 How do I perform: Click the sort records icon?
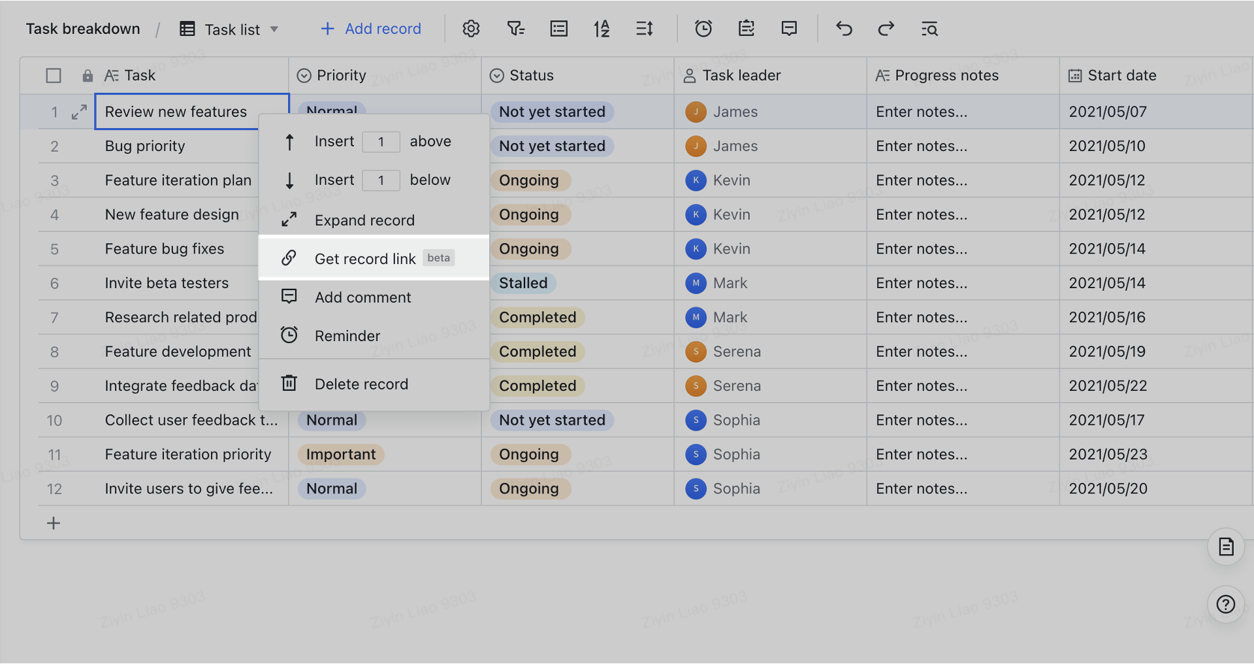[602, 29]
